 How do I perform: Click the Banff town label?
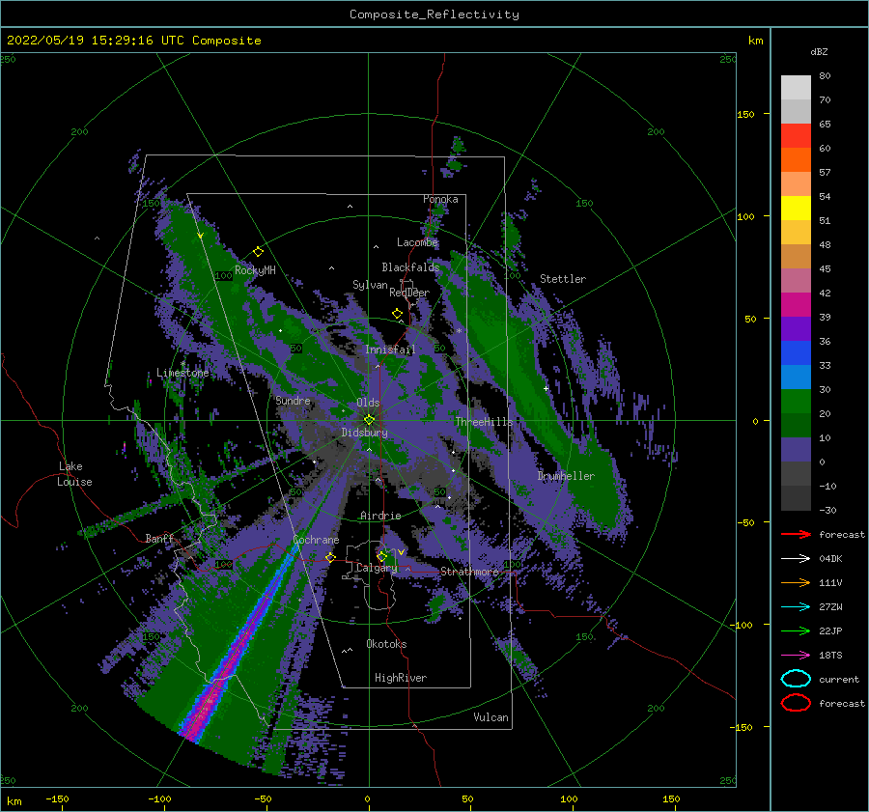pyautogui.click(x=159, y=538)
